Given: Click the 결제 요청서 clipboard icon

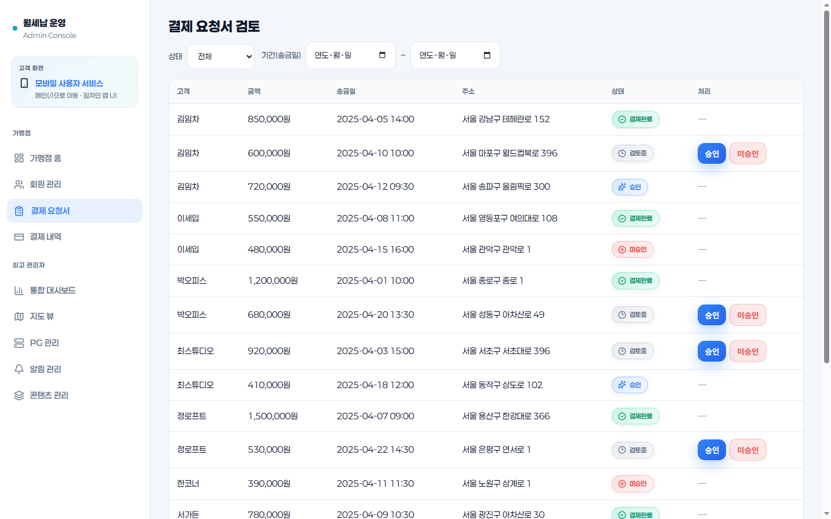Looking at the screenshot, I should point(19,211).
